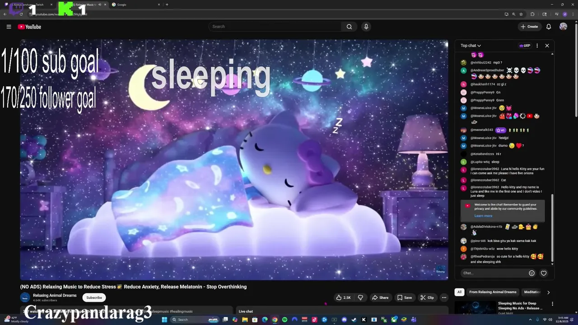
Task: Open the live chat options menu
Action: click(537, 46)
